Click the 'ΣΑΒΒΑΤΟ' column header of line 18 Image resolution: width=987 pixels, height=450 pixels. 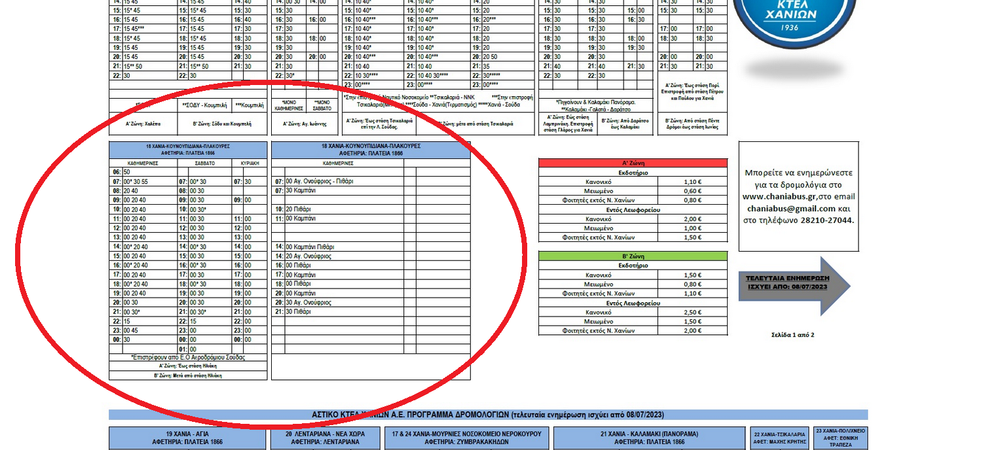(205, 163)
